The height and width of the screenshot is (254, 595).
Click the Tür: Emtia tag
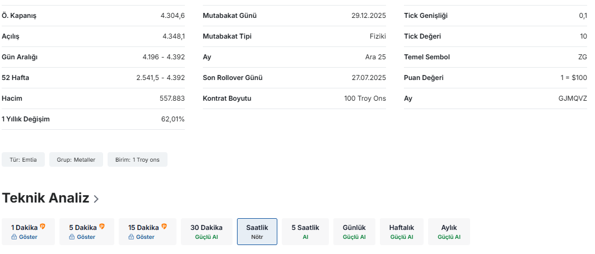[23, 160]
